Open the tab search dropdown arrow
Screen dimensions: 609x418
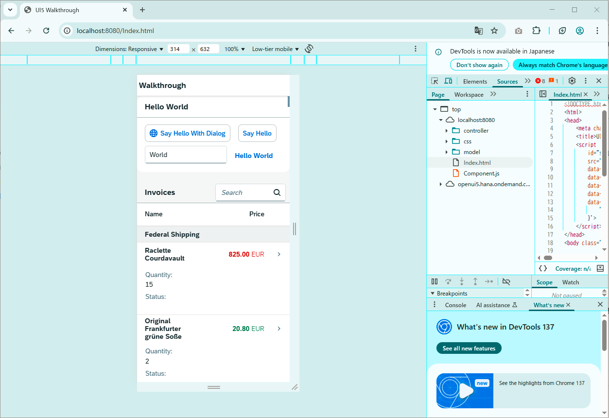coord(10,10)
